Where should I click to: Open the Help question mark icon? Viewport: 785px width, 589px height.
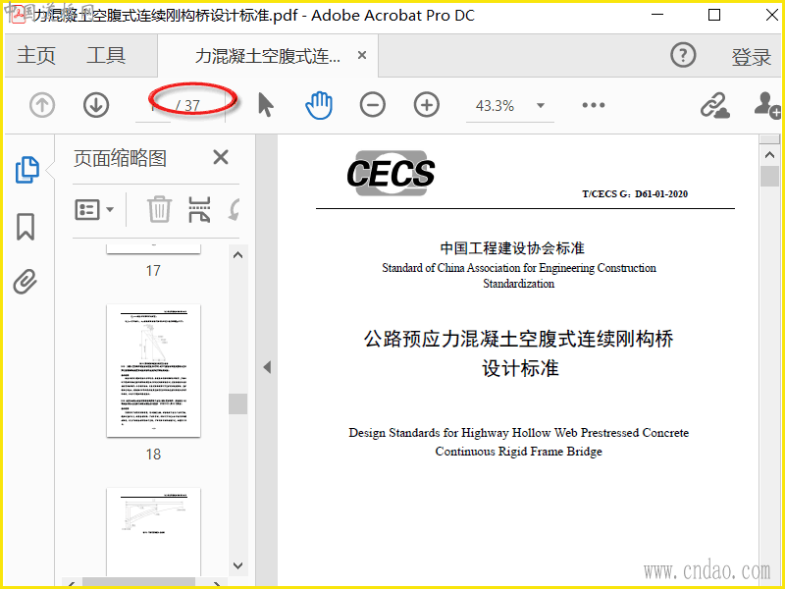click(x=683, y=55)
